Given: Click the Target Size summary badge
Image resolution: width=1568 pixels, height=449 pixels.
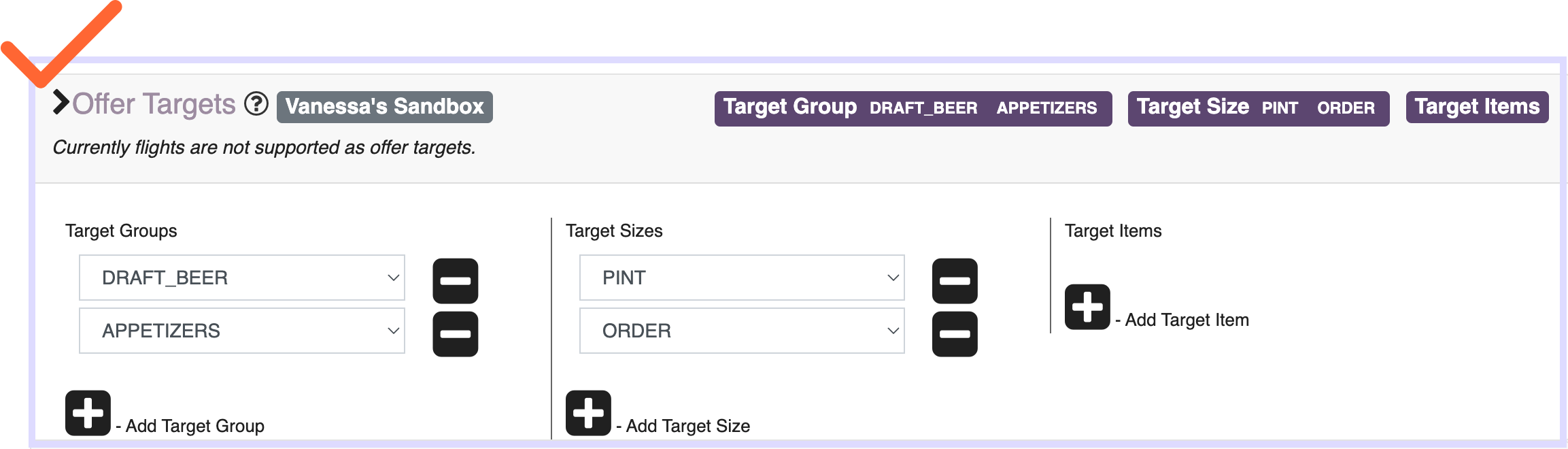Looking at the screenshot, I should click(x=1259, y=108).
